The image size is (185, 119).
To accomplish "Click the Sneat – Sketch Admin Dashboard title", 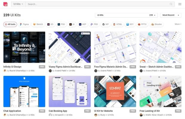I will [x=156, y=67].
